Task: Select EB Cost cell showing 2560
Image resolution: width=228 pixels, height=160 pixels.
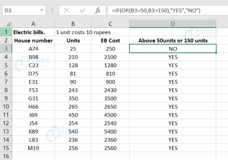Action: (x=110, y=148)
